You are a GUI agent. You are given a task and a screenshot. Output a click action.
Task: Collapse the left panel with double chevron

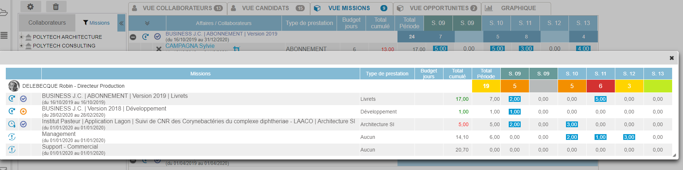[121, 23]
